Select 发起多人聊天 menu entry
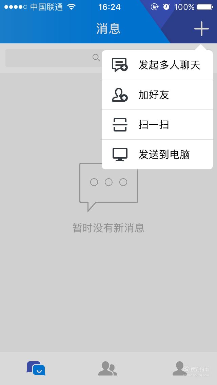The width and height of the screenshot is (217, 385). click(x=157, y=65)
